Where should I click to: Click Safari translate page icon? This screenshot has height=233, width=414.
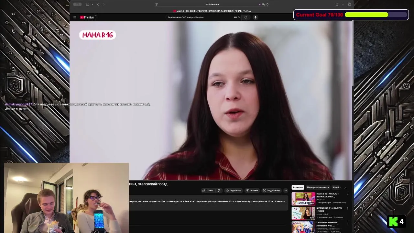click(x=264, y=4)
